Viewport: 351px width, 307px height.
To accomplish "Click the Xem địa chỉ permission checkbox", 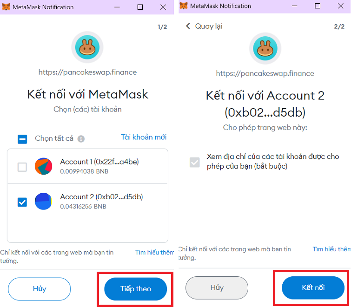I will 195,162.
